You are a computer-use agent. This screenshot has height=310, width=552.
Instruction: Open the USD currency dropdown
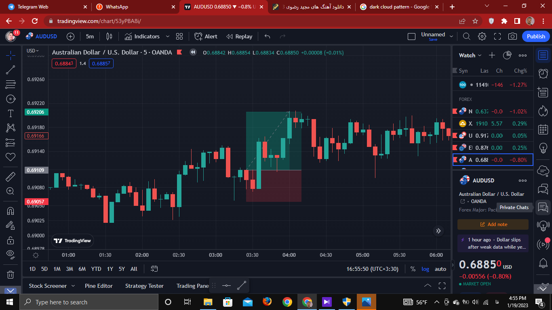tap(32, 51)
